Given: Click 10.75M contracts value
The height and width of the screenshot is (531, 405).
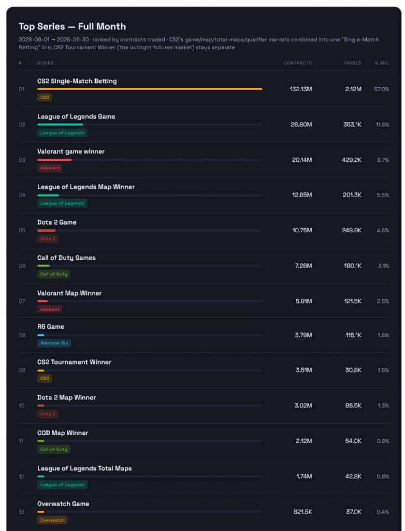Looking at the screenshot, I should click(302, 230).
